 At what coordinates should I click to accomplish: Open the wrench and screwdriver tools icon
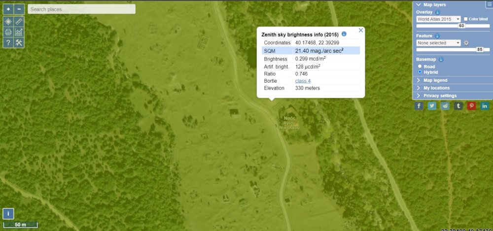[19, 43]
